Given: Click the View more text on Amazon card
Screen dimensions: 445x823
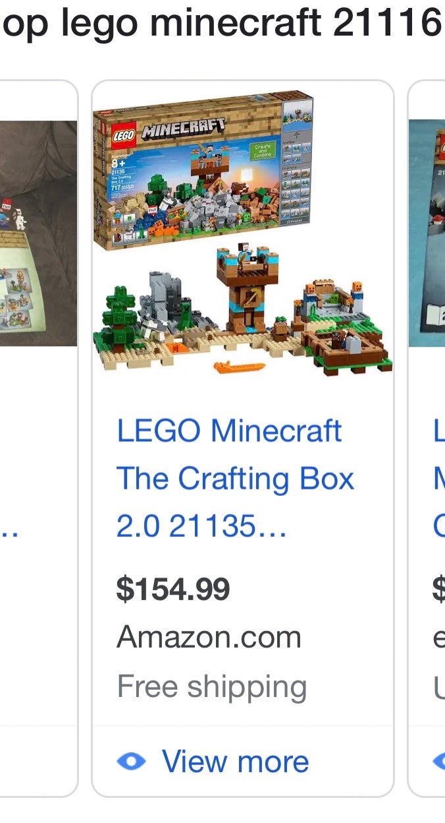Looking at the screenshot, I should tap(236, 761).
